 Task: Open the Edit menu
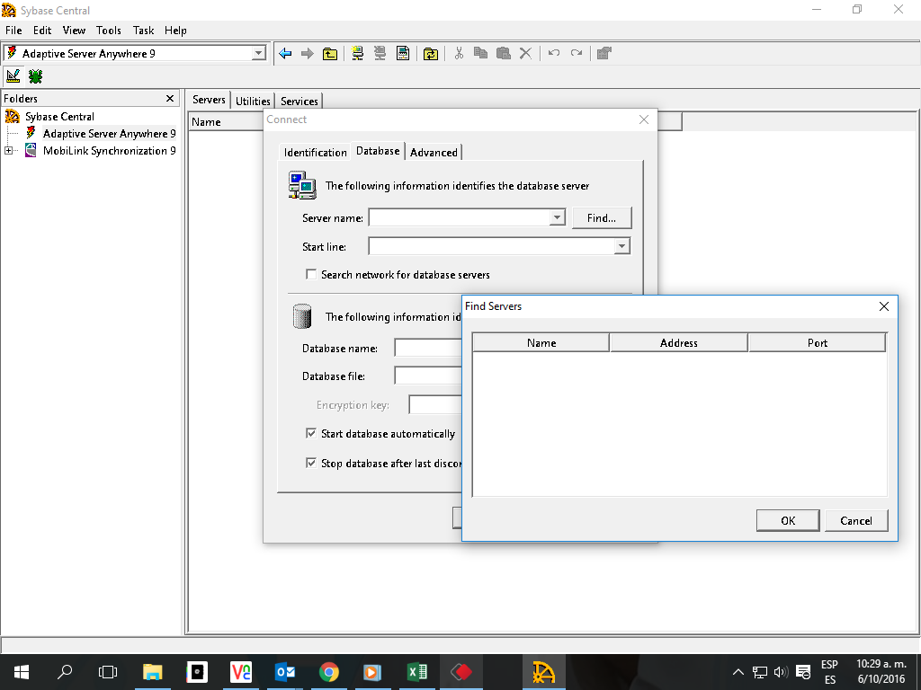click(x=41, y=31)
